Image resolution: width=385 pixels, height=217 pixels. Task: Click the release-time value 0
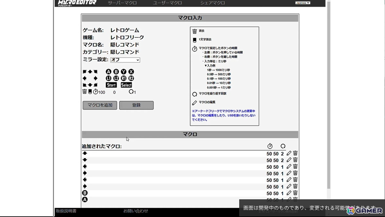pos(114,92)
